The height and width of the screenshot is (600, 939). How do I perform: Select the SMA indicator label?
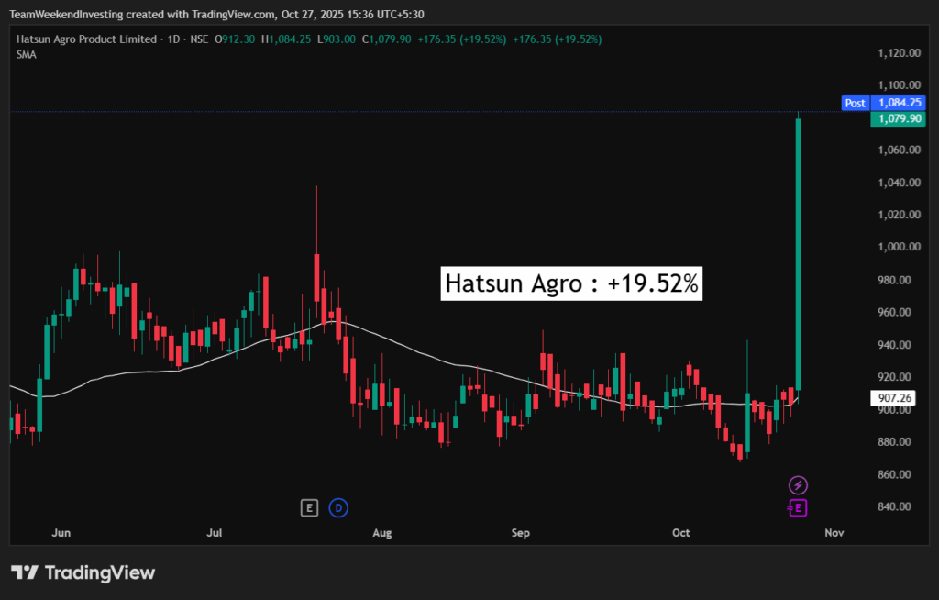[x=26, y=55]
